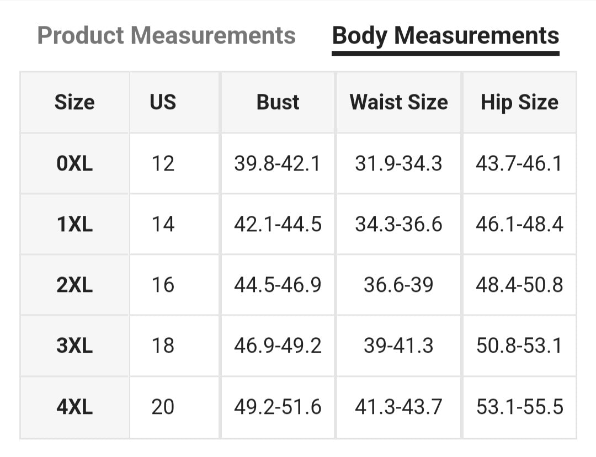Select the 3XL size row label

pos(74,346)
